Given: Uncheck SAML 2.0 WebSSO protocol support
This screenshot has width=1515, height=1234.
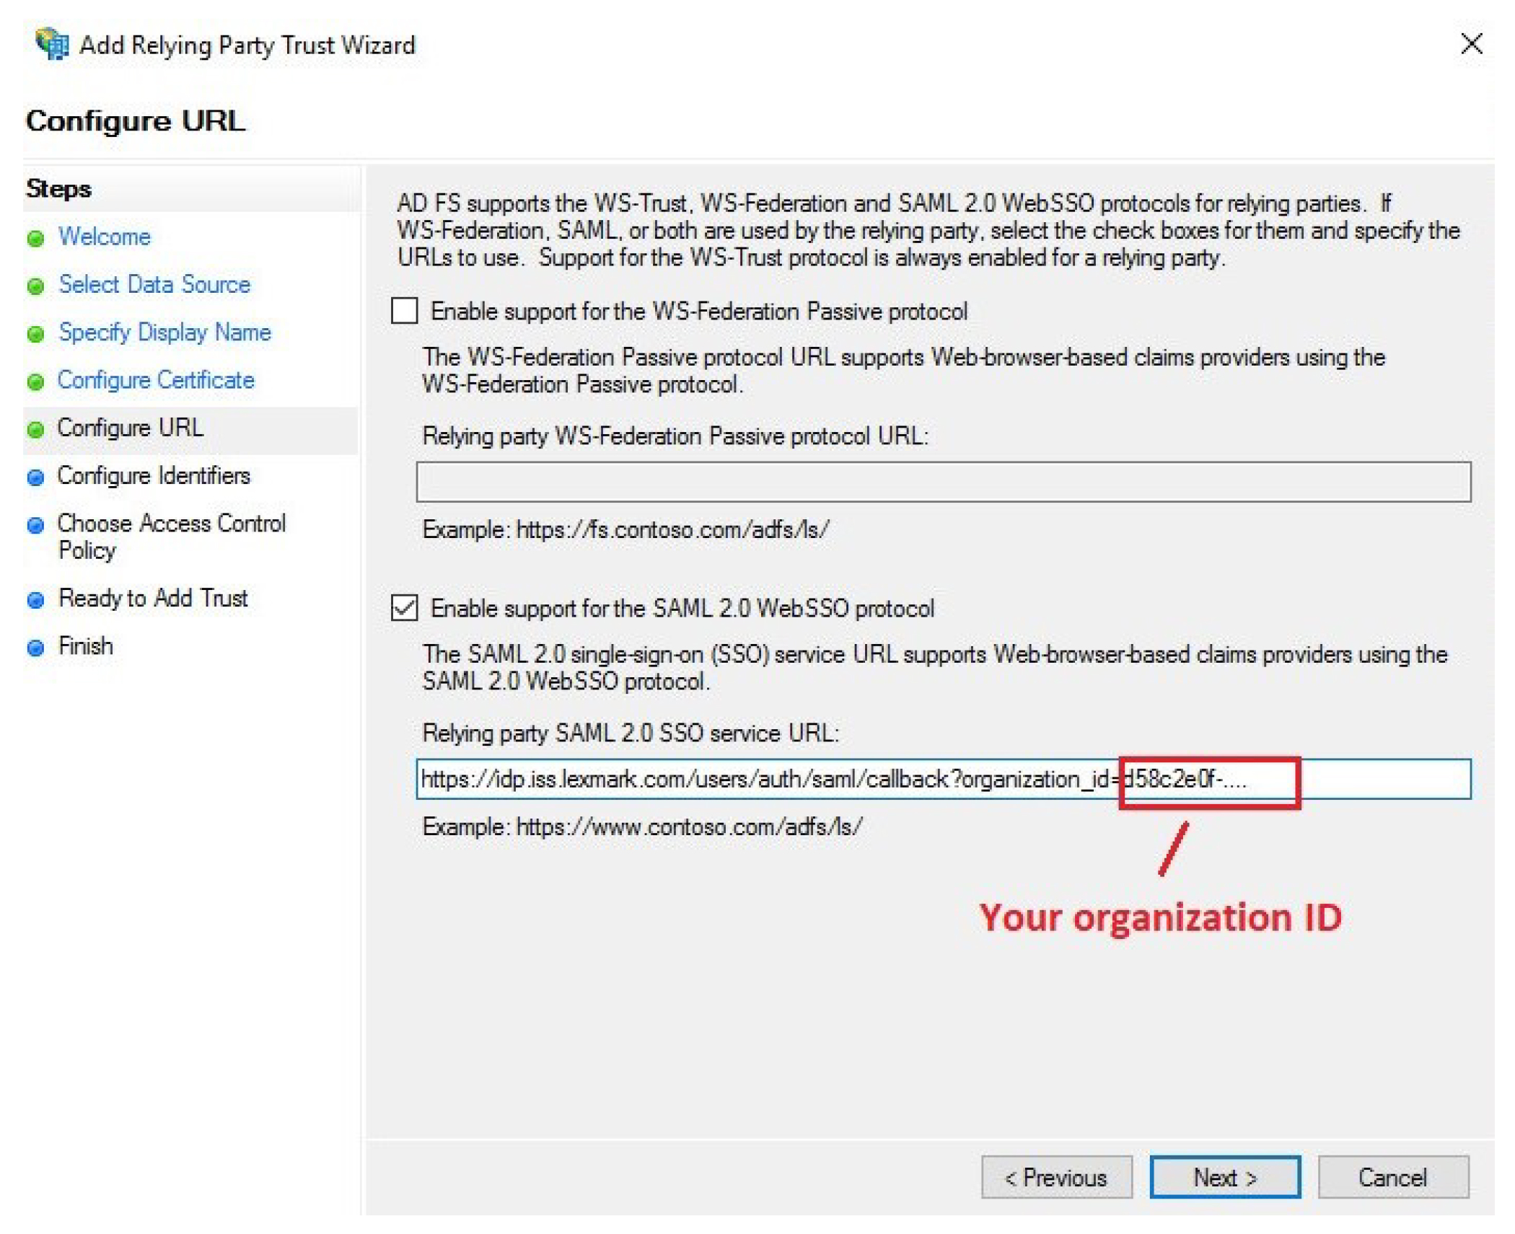Looking at the screenshot, I should point(405,608).
